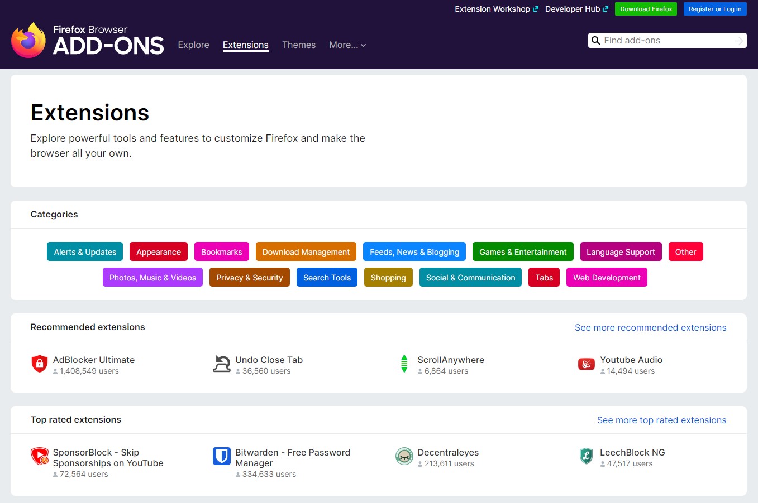This screenshot has width=758, height=503.
Task: Click the Firefox Browser Add-ons logo
Action: (88, 40)
